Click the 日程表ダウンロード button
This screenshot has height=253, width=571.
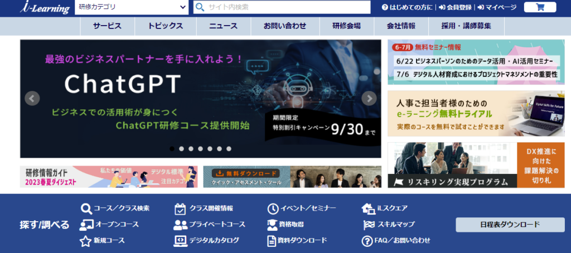[510, 225]
